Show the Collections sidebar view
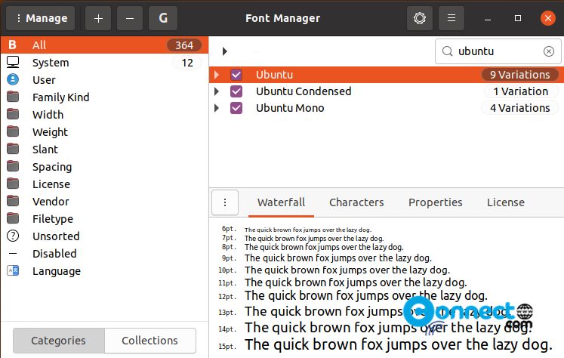Viewport: 564px width, 358px height. 150,341
